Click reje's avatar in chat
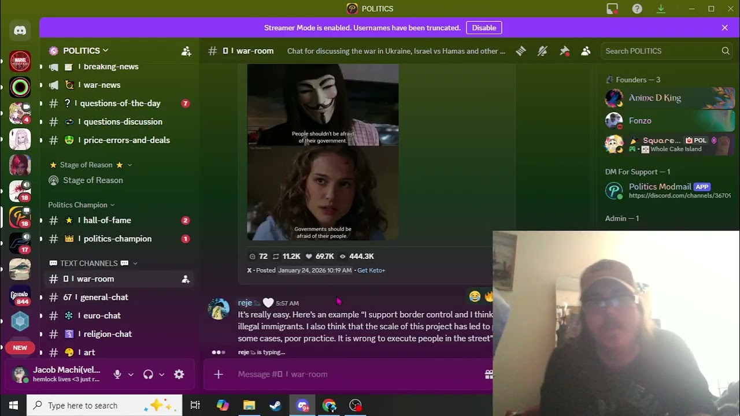 pyautogui.click(x=219, y=309)
